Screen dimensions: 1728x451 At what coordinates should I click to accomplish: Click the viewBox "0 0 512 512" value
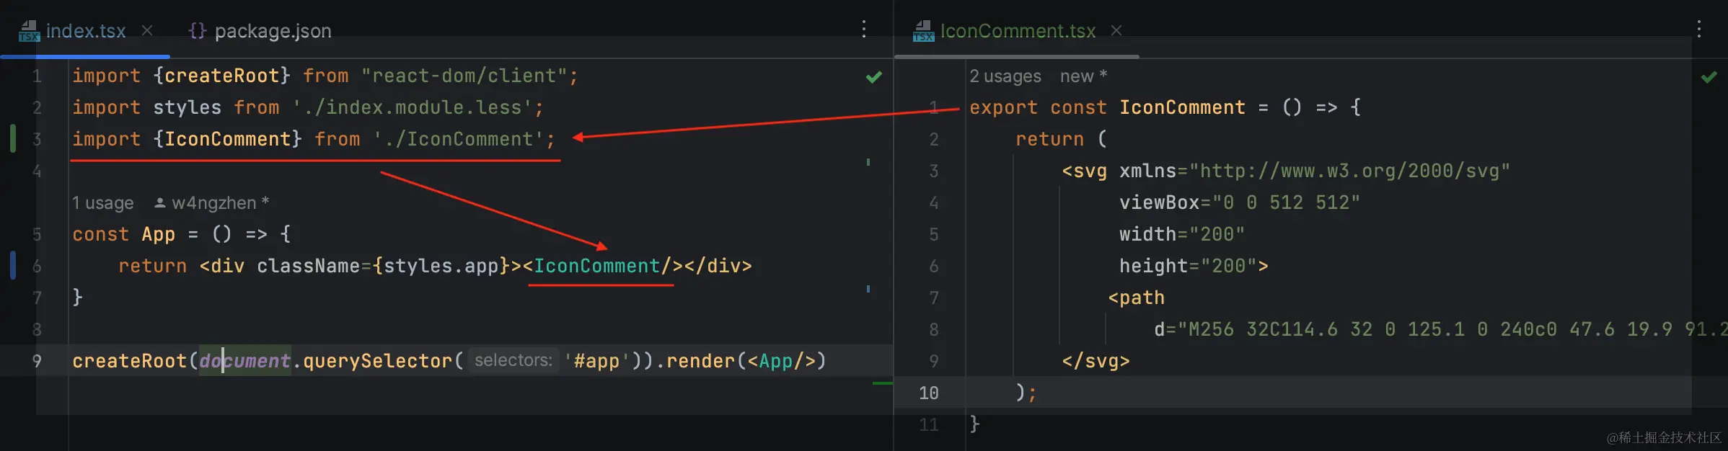point(1286,202)
